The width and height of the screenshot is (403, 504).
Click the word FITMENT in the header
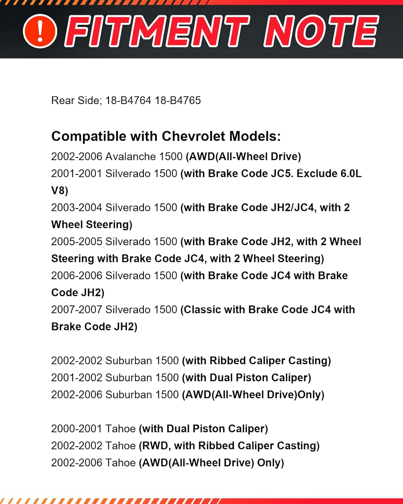(x=157, y=31)
